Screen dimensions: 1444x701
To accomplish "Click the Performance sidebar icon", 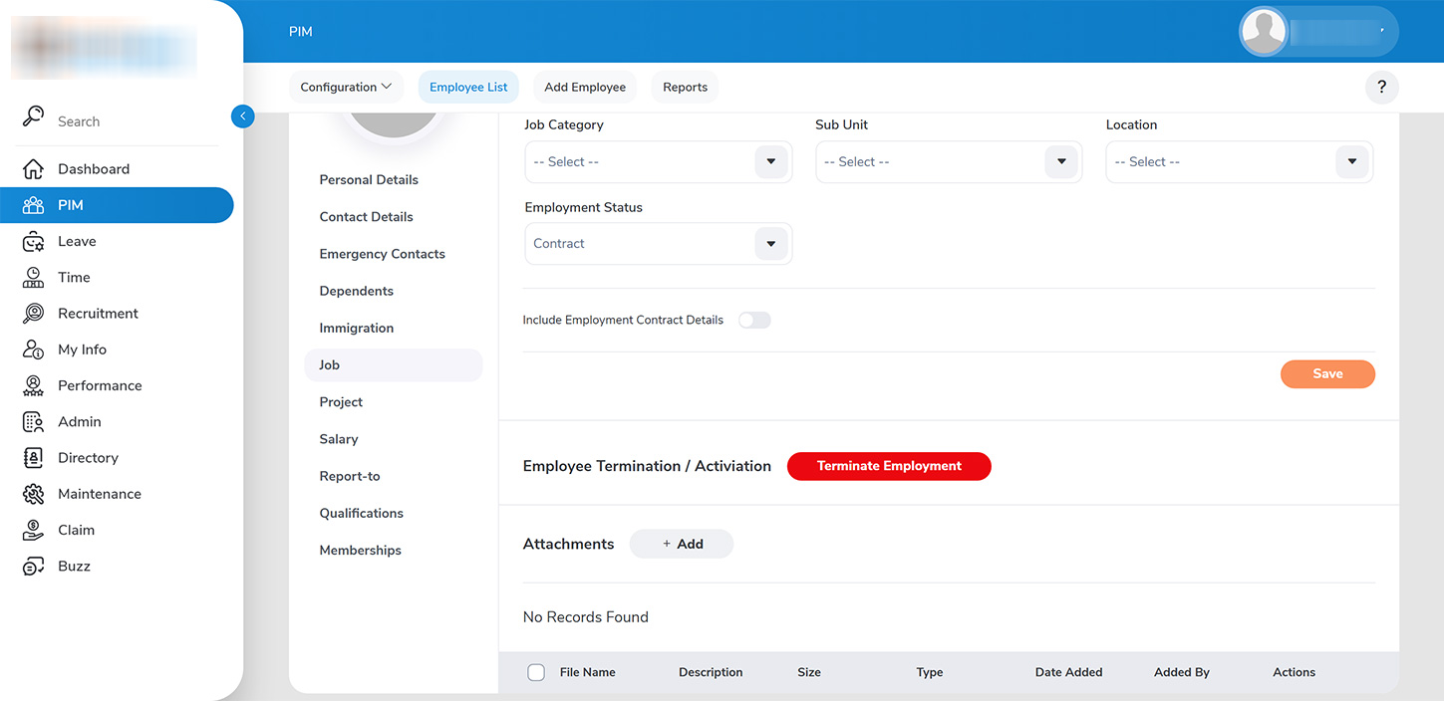I will pyautogui.click(x=34, y=385).
